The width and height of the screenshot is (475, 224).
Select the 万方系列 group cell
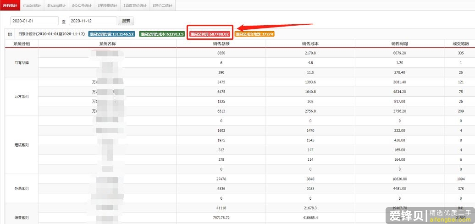tap(22, 97)
